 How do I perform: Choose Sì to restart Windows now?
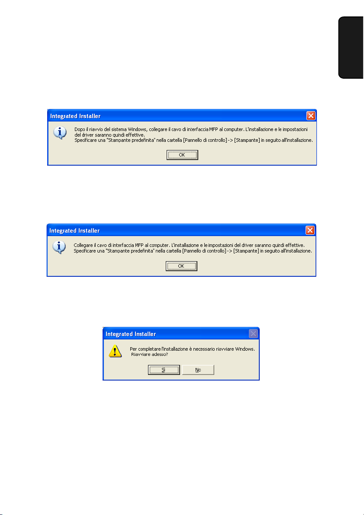pyautogui.click(x=164, y=370)
